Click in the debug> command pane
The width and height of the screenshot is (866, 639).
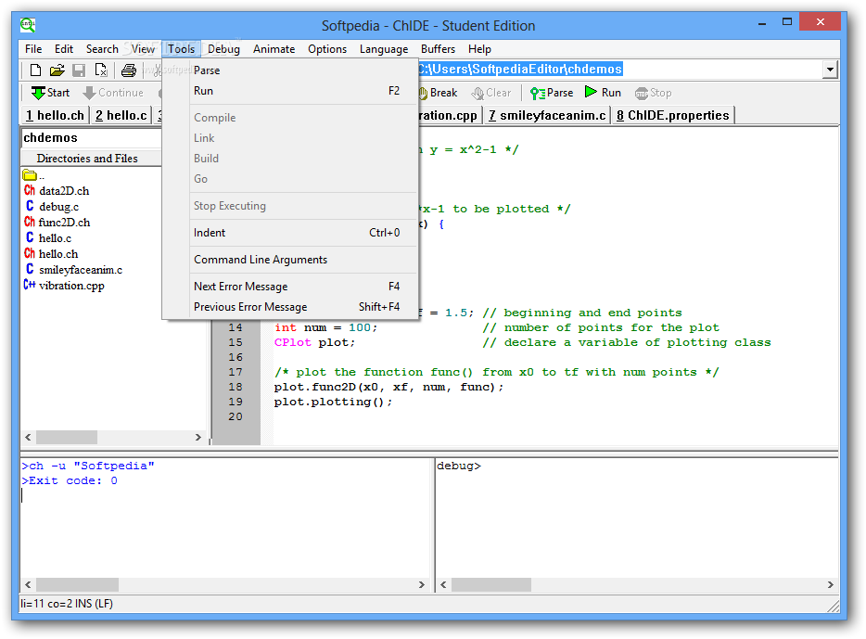(x=637, y=518)
